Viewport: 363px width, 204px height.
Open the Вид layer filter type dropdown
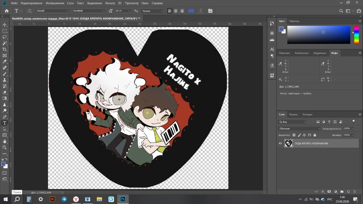(292, 122)
